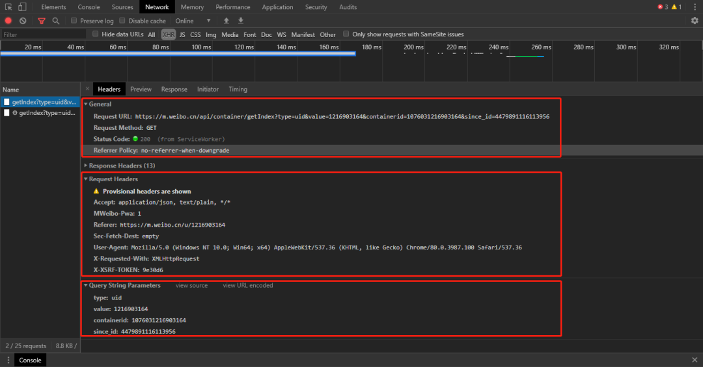703x367 pixels.
Task: Focus the Filter text field
Action: coord(44,34)
